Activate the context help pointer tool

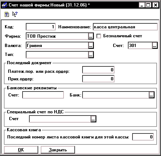click(x=15, y=14)
